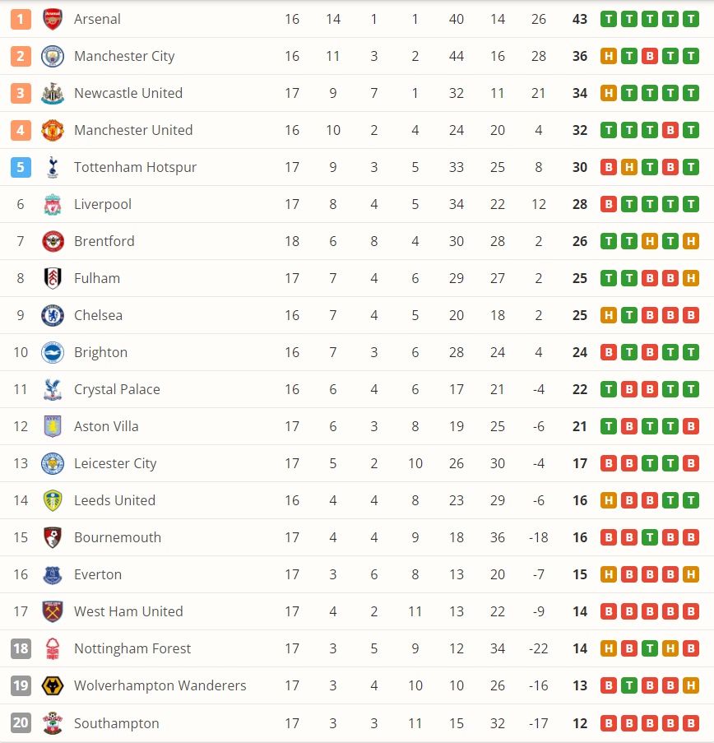Click the Everton club crest

pyautogui.click(x=53, y=574)
